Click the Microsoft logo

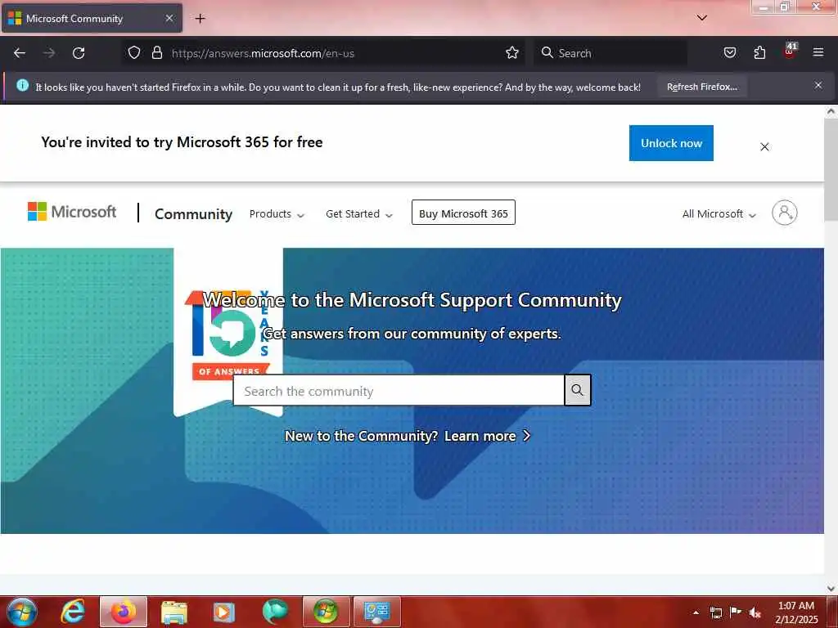click(72, 212)
